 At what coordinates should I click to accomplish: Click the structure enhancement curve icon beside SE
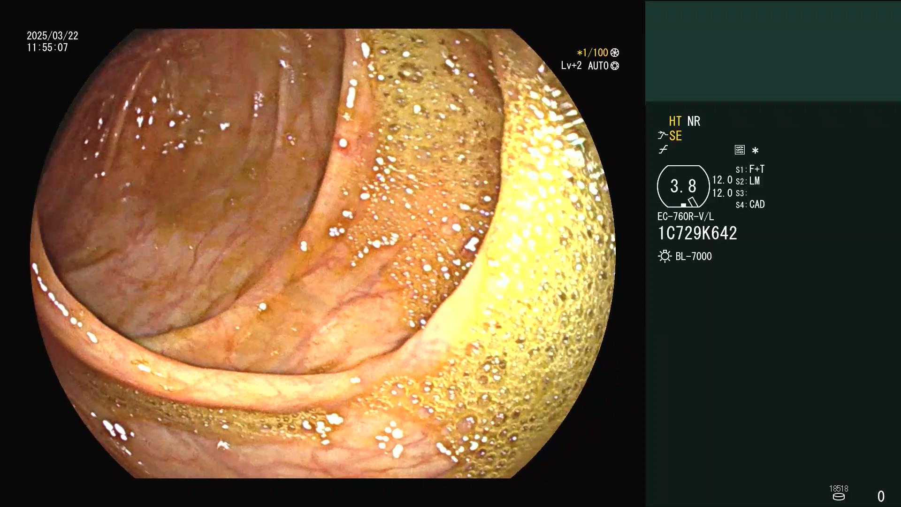pos(663,136)
